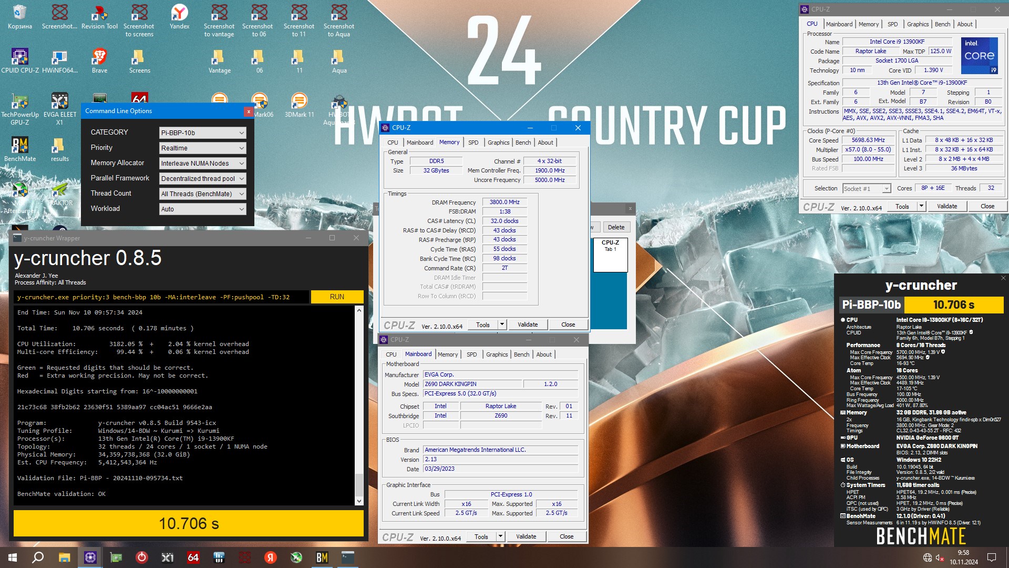Open 3DMark 11 desktop shortcut

click(x=299, y=105)
